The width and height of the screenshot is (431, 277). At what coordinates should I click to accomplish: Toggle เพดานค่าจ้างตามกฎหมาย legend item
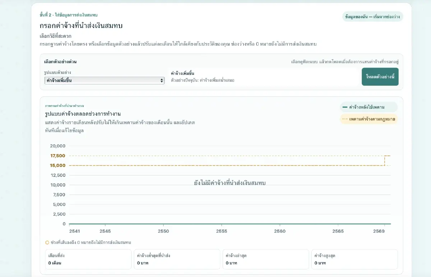pyautogui.click(x=369, y=119)
